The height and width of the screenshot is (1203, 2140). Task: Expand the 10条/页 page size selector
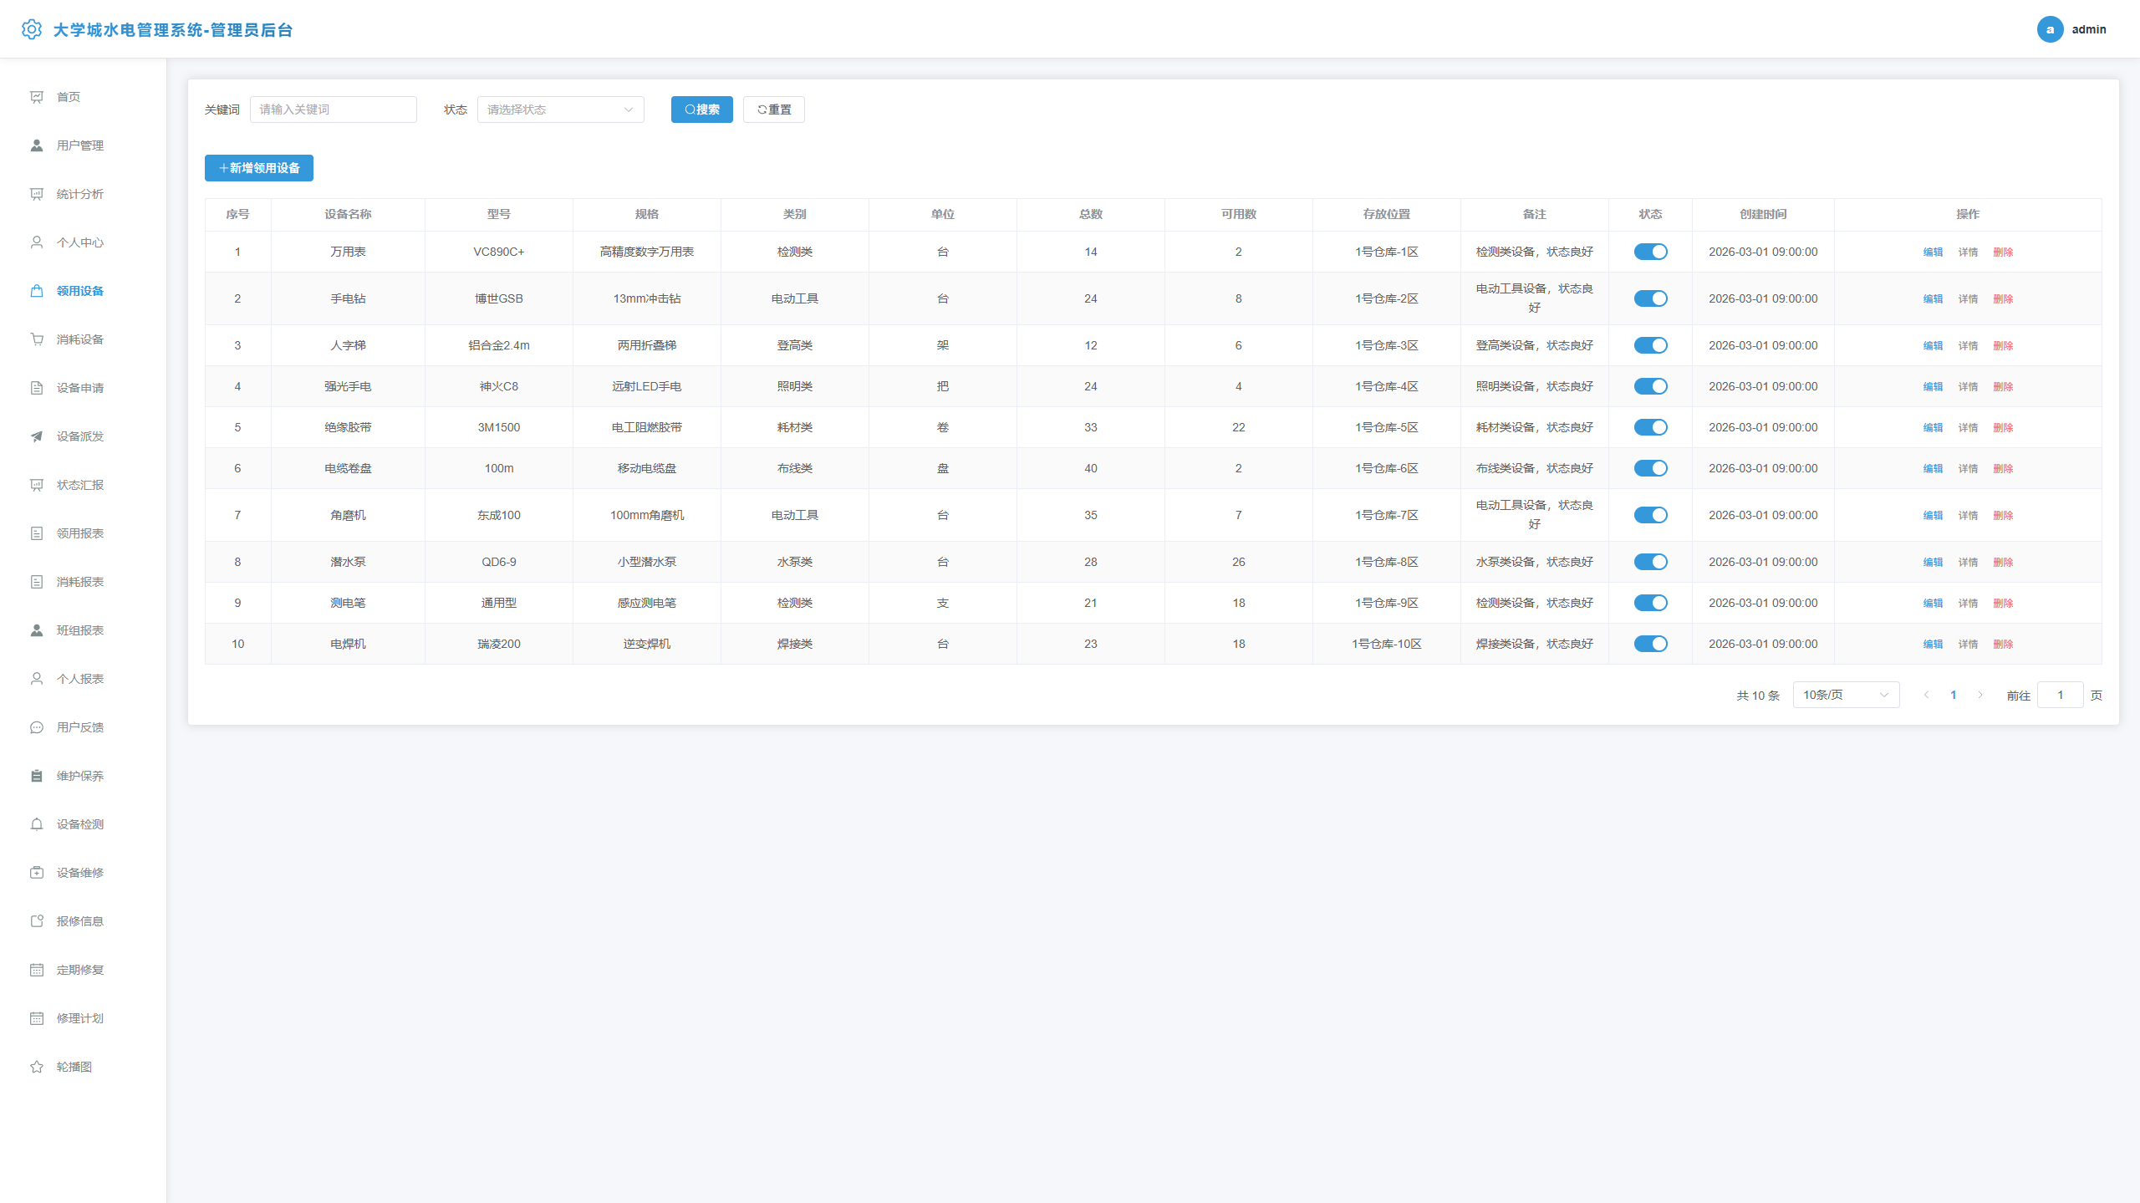[x=1846, y=695]
